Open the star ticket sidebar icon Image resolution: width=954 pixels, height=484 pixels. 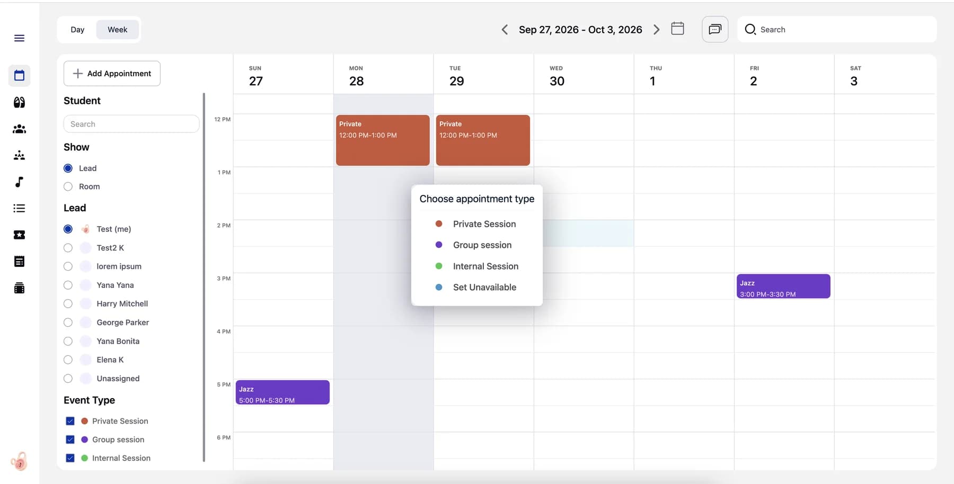pyautogui.click(x=19, y=235)
